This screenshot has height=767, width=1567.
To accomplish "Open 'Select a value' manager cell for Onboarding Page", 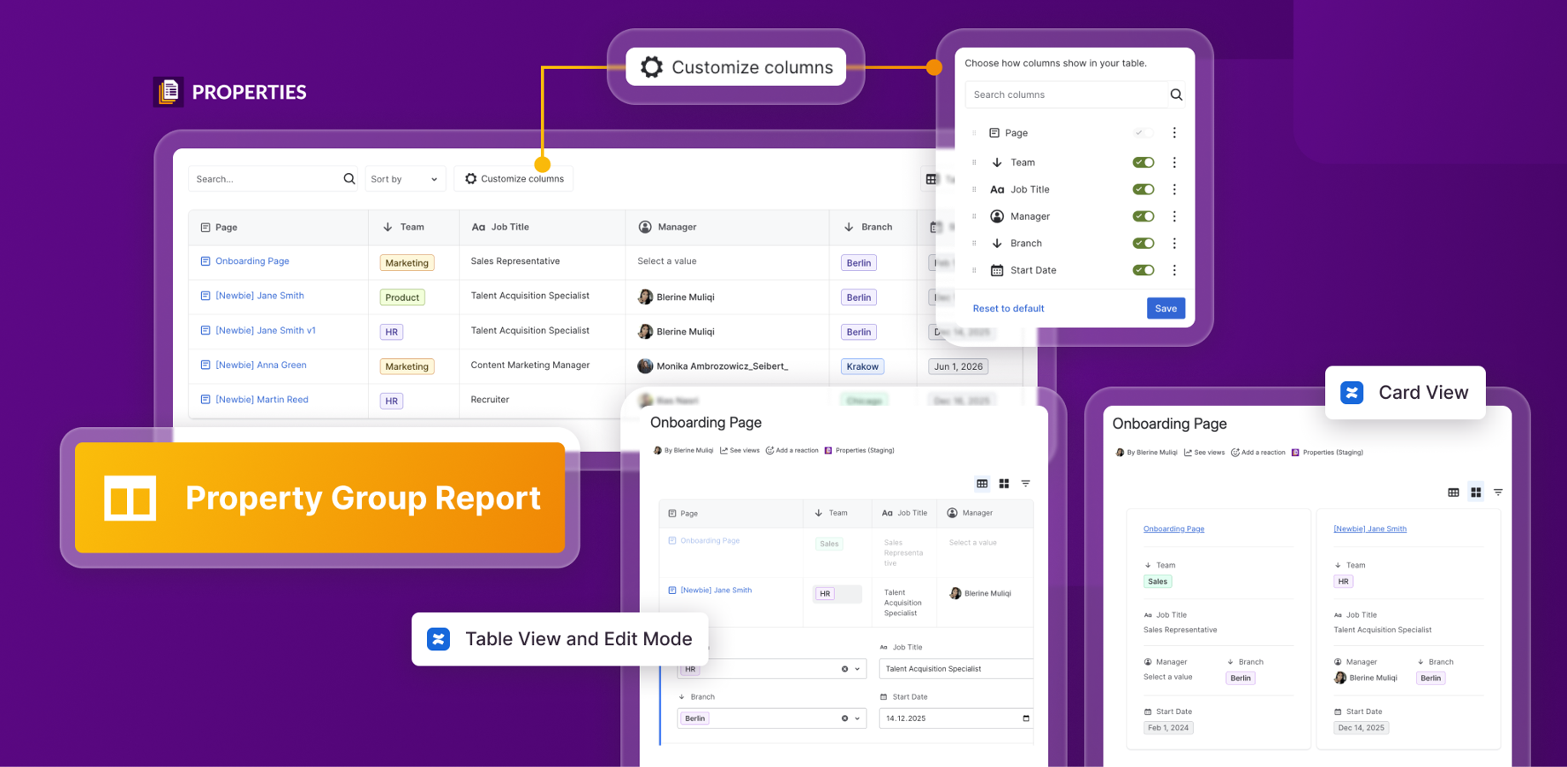I will pyautogui.click(x=667, y=262).
